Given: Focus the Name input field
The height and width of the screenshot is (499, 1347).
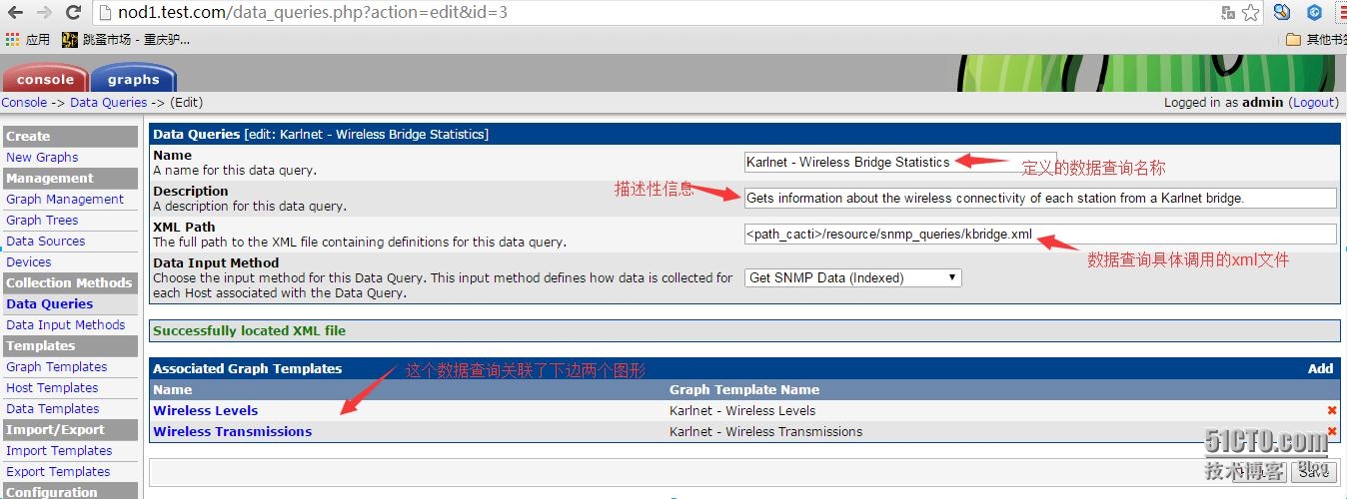Looking at the screenshot, I should tap(900, 162).
